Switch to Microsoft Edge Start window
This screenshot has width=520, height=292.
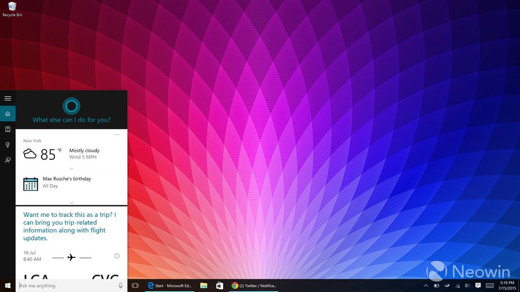tap(170, 286)
